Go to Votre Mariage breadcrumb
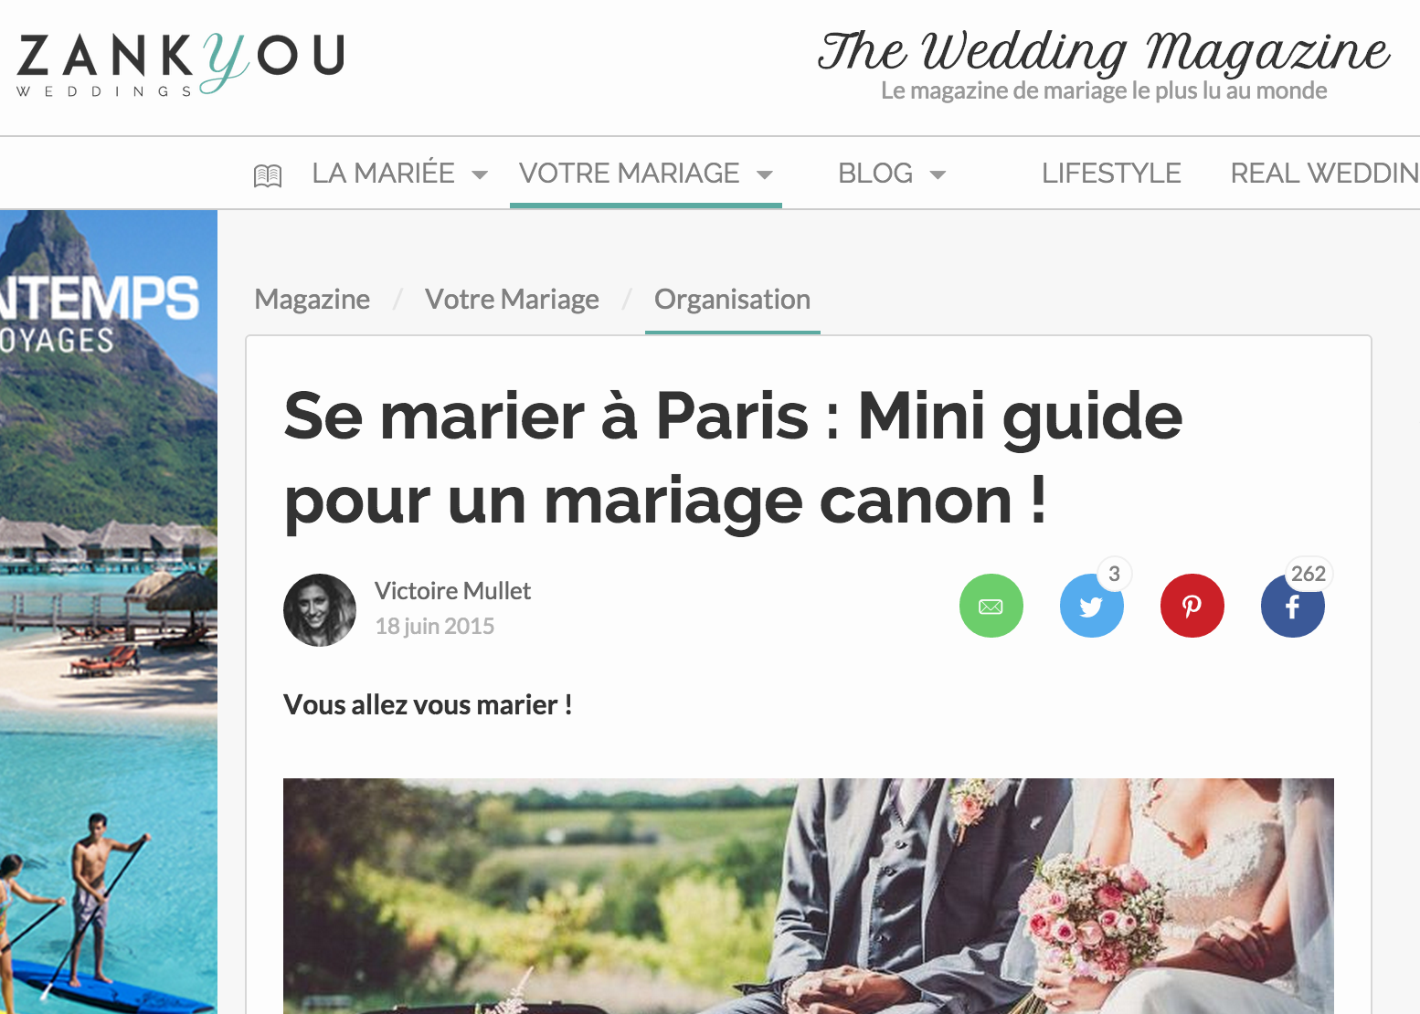1420x1014 pixels. (512, 299)
